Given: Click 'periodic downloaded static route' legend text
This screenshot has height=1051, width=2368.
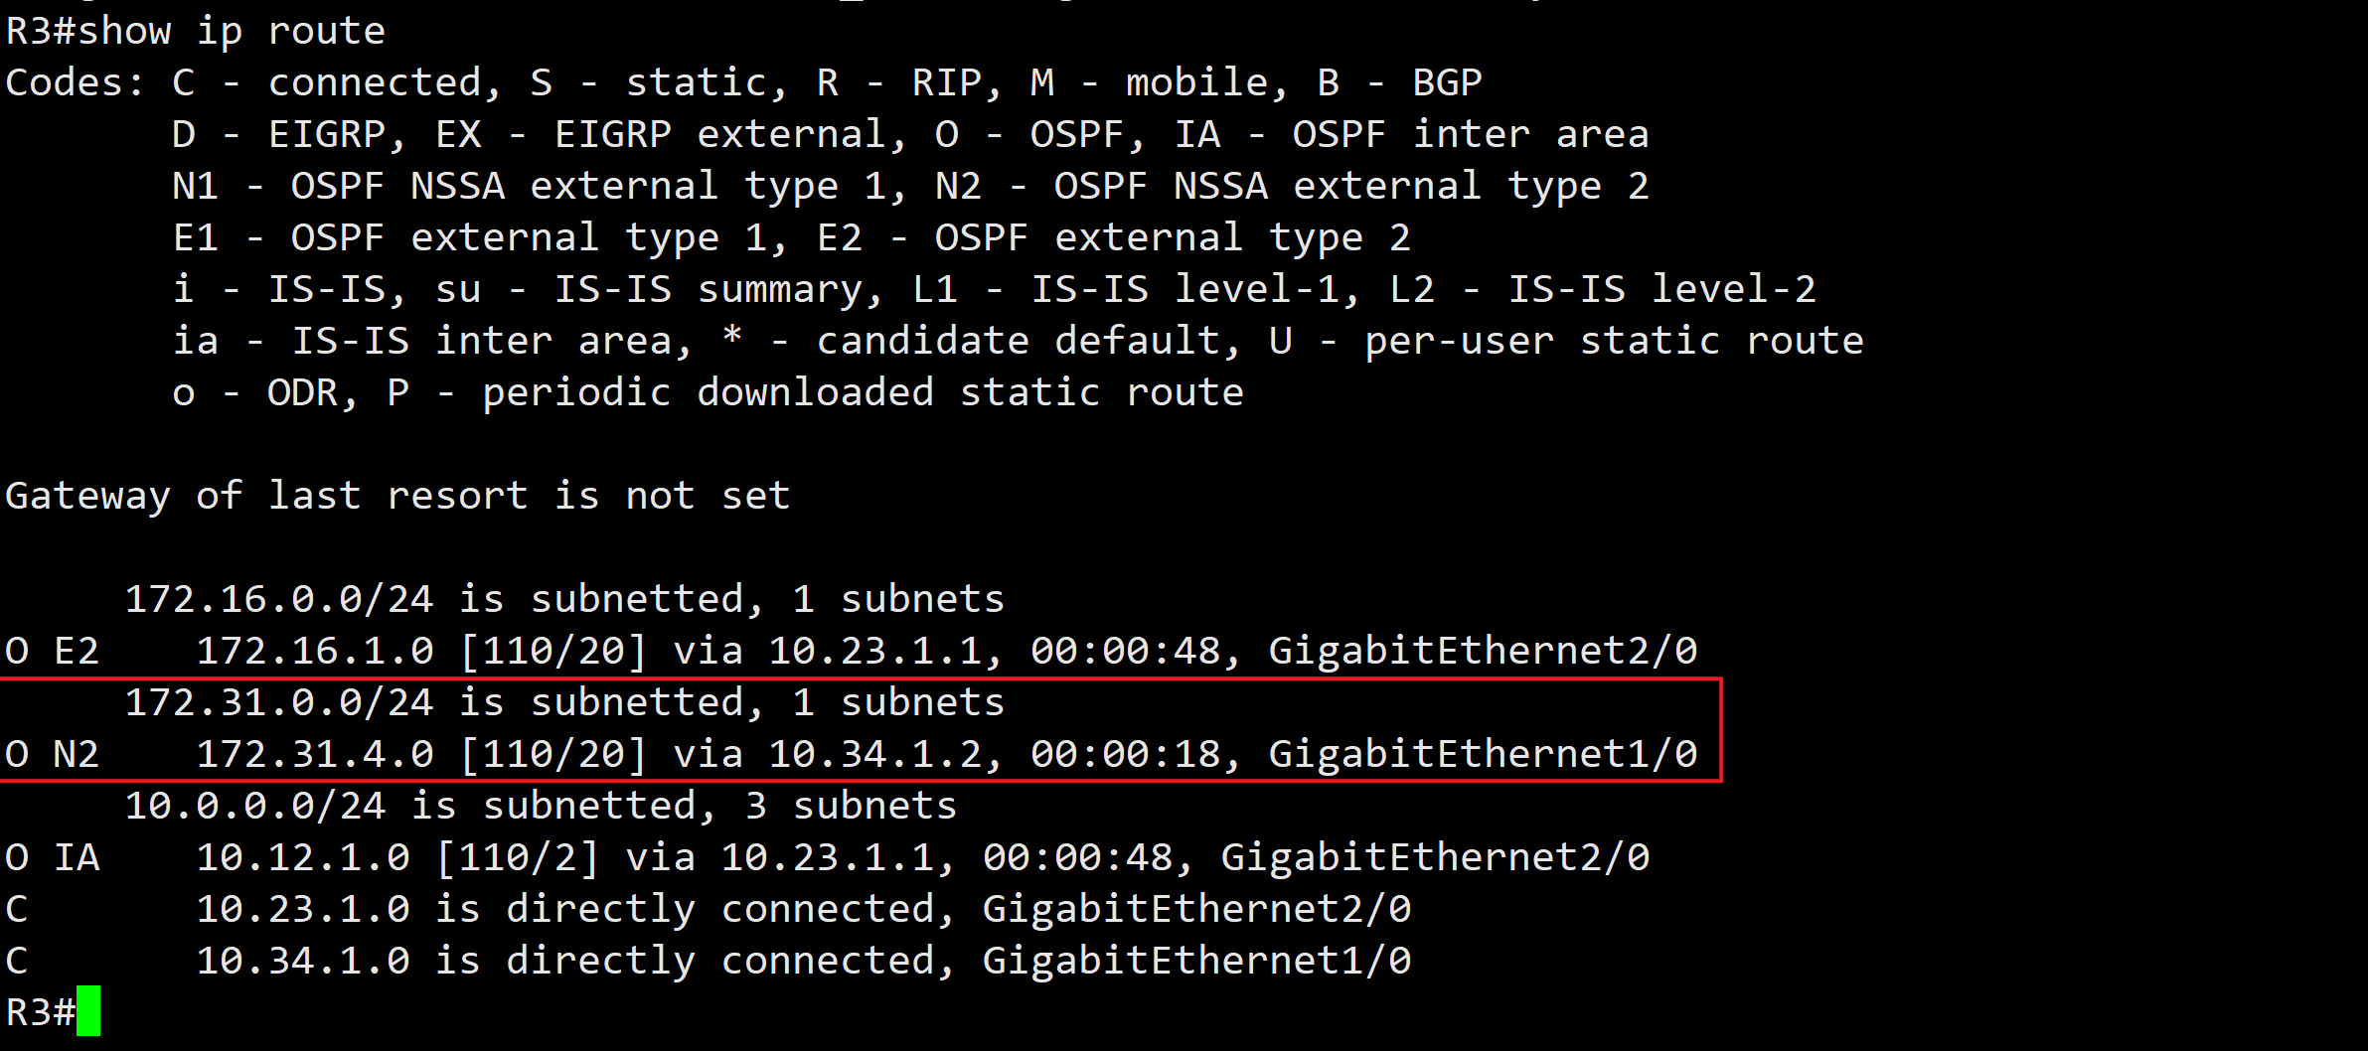Looking at the screenshot, I should [x=863, y=393].
